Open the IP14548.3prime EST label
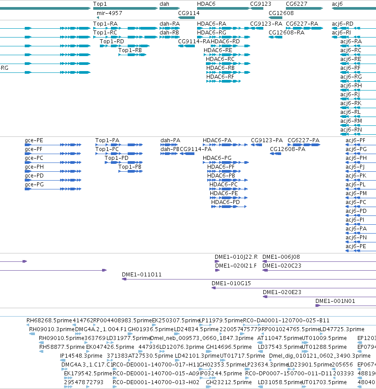The height and width of the screenshot is (389, 376). pos(81,356)
